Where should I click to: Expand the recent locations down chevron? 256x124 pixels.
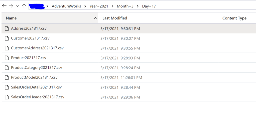point(17,6)
